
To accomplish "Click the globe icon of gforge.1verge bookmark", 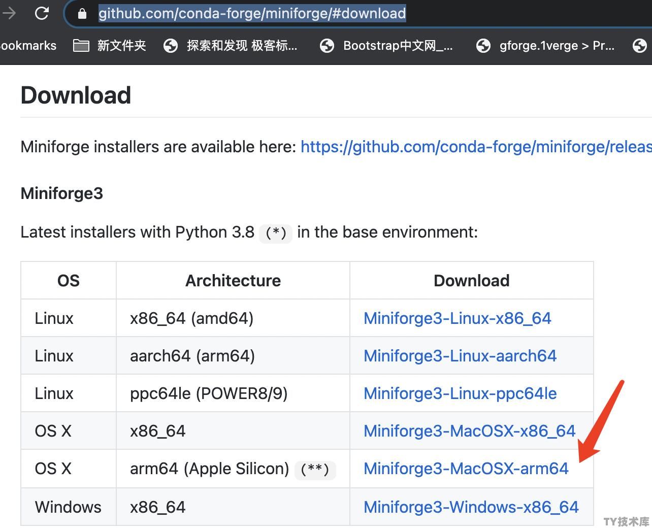I will 483,46.
